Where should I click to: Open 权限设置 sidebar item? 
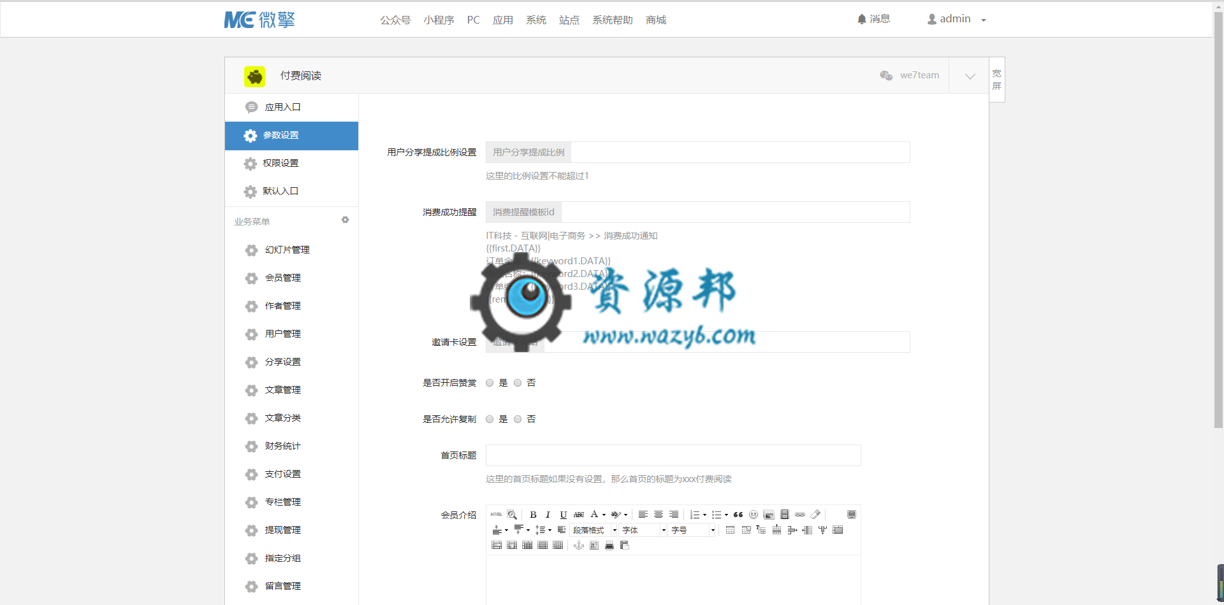[291, 164]
